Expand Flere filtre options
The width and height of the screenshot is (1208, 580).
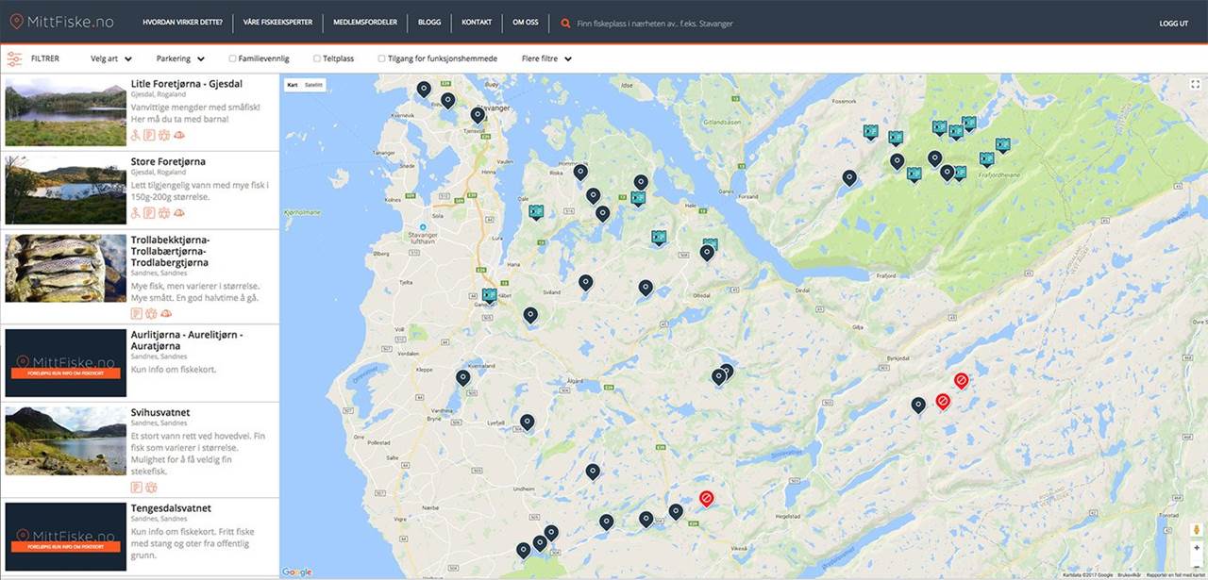(546, 58)
